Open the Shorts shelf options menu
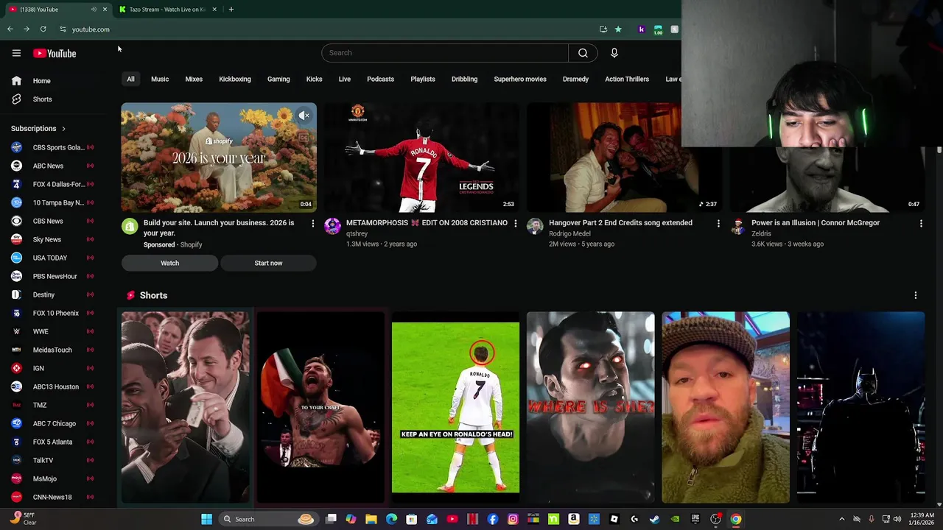Image resolution: width=943 pixels, height=530 pixels. click(916, 295)
